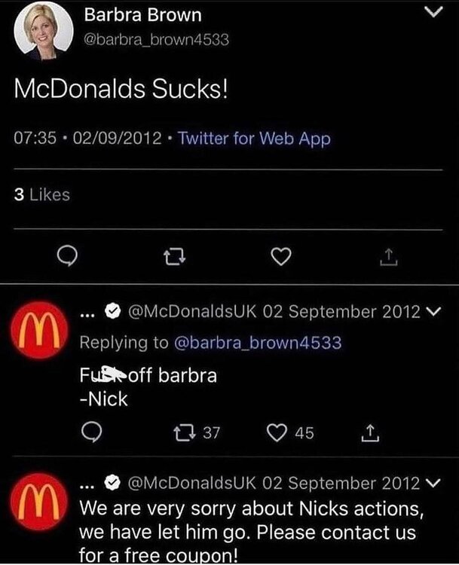Viewport: 459px width, 565px height.
Task: Like Barbra Brown's main tweet
Action: click(x=280, y=258)
